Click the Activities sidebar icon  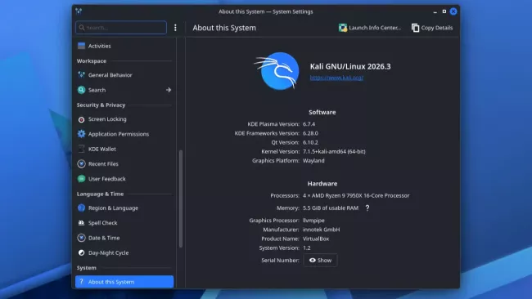[x=81, y=46]
